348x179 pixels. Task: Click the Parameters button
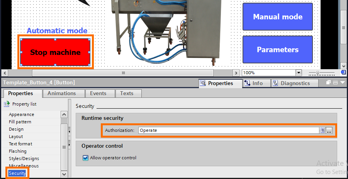278,49
